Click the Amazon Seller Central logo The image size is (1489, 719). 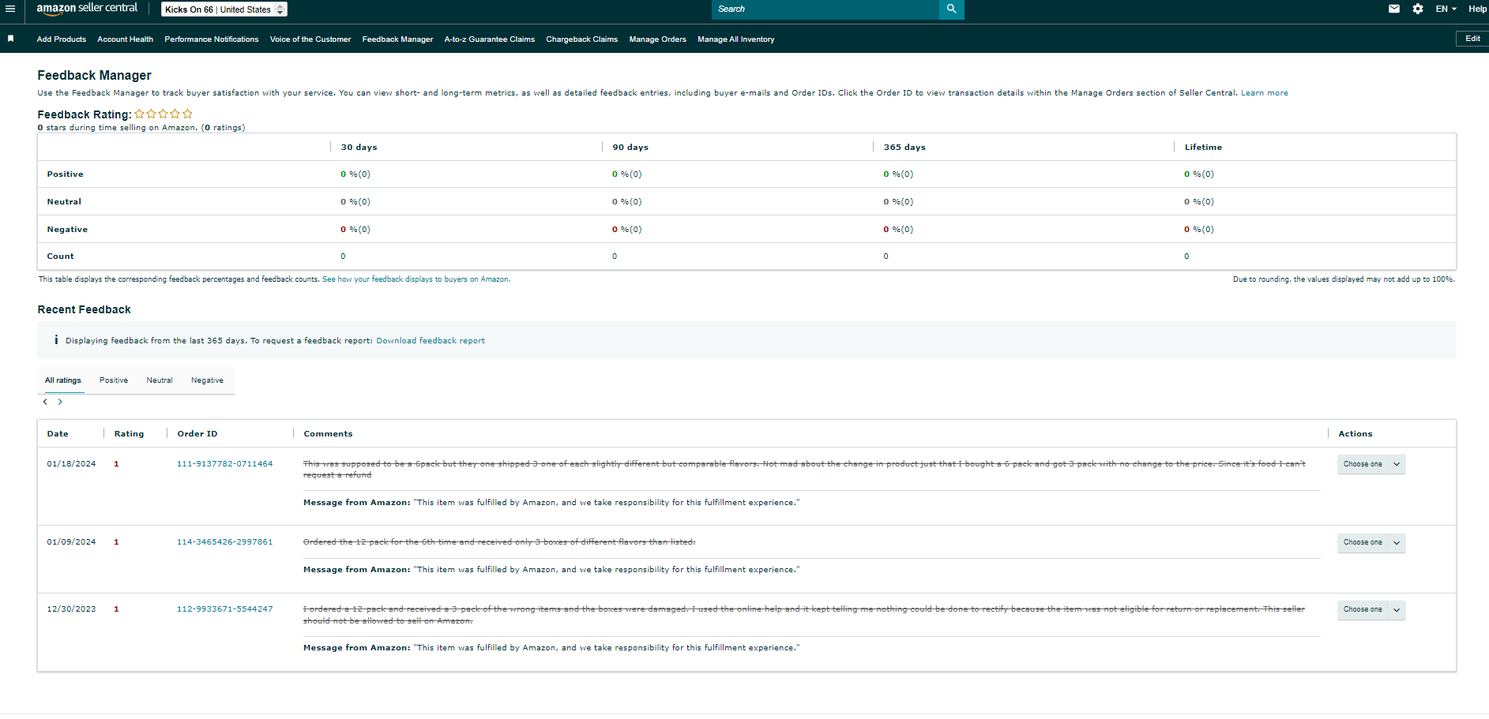pos(87,8)
